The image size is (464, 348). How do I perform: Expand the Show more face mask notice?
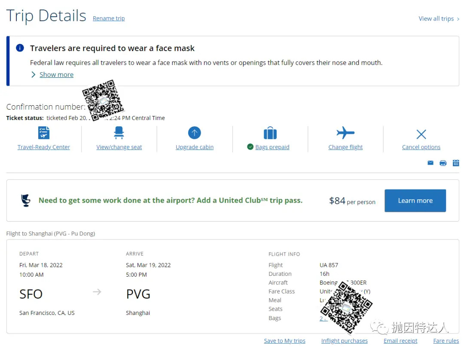[56, 75]
